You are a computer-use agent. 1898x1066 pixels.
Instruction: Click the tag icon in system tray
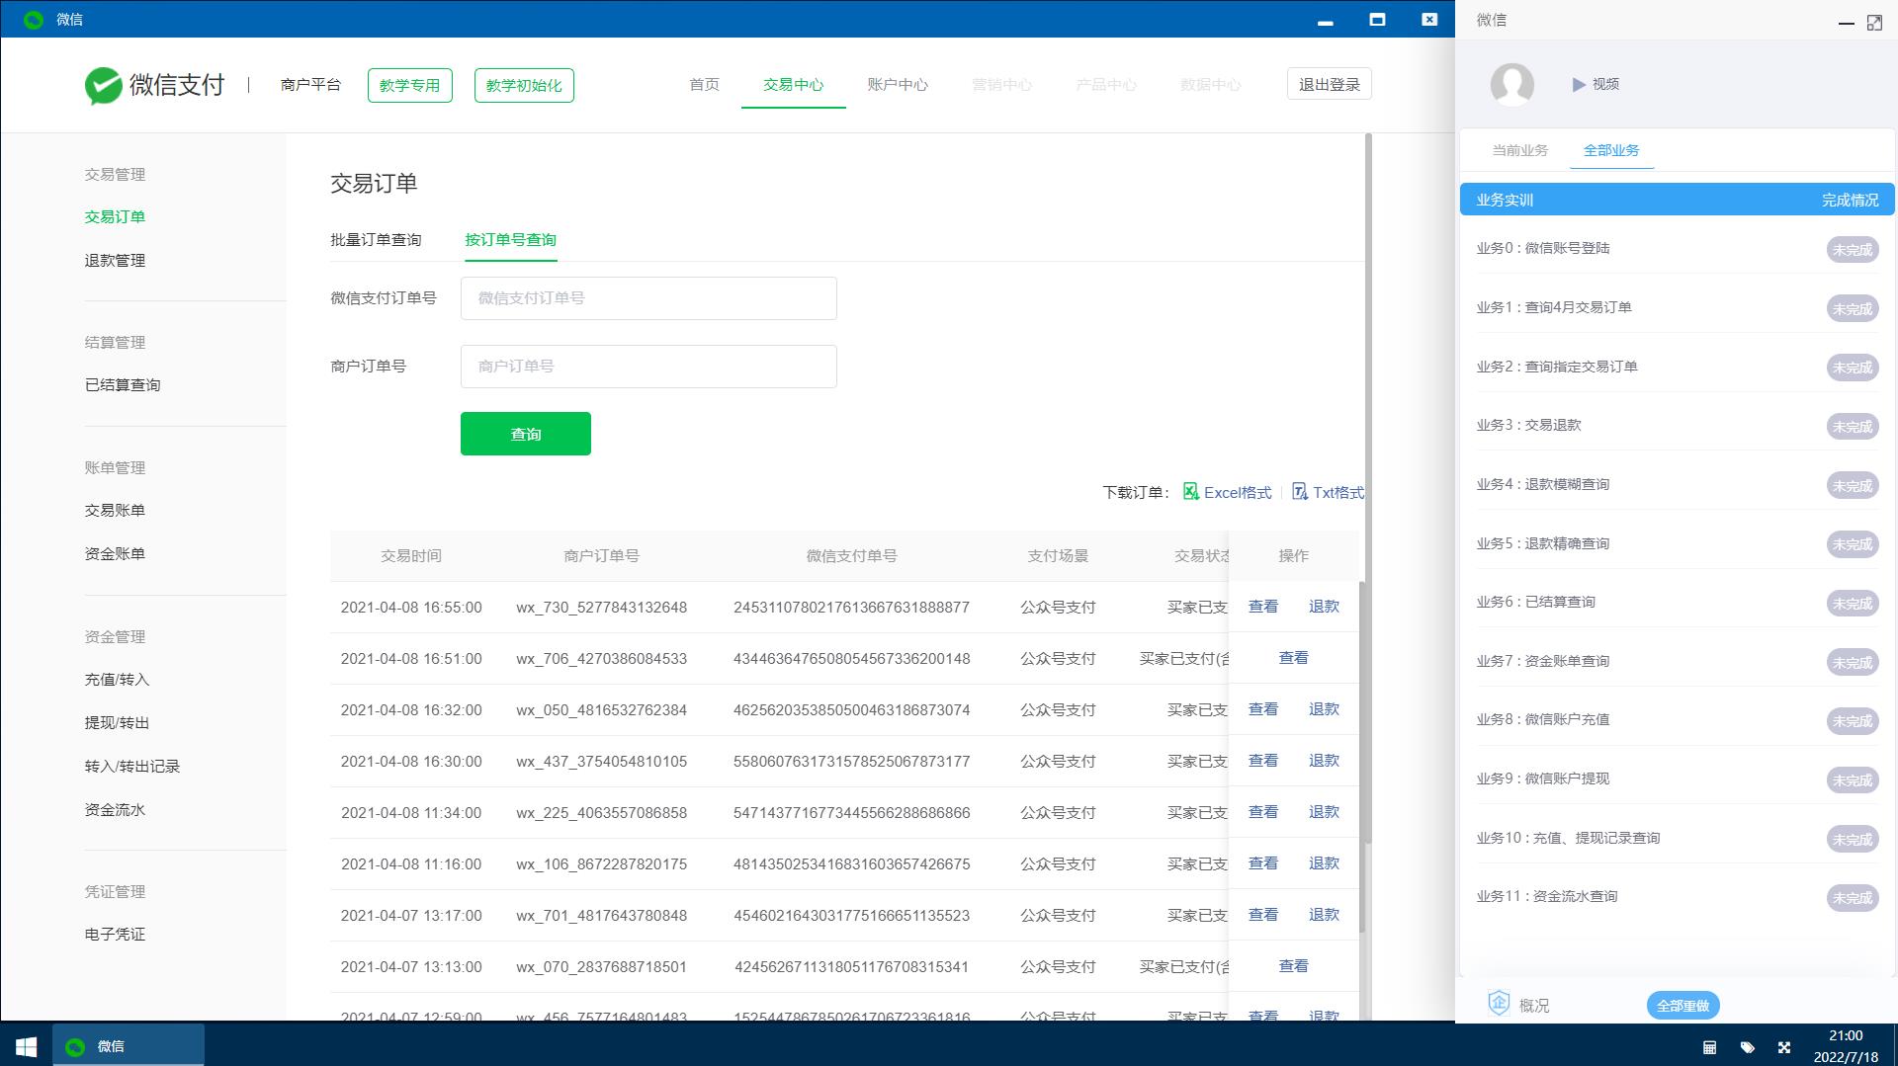click(1747, 1047)
